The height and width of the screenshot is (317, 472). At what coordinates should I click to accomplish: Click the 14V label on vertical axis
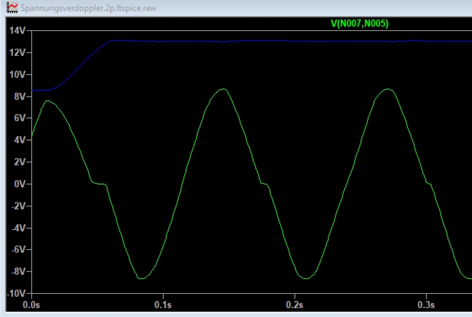tap(17, 31)
